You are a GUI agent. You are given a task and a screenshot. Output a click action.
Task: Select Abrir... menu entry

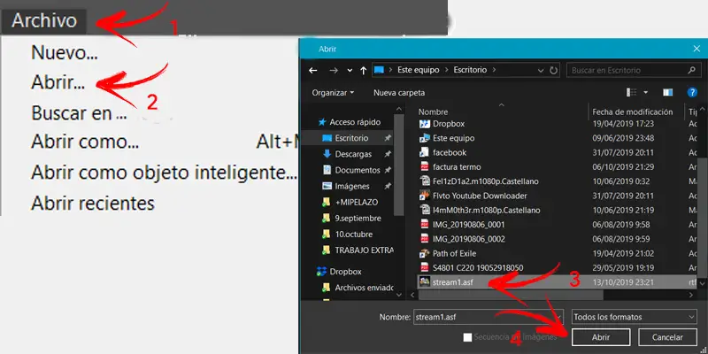click(x=58, y=82)
